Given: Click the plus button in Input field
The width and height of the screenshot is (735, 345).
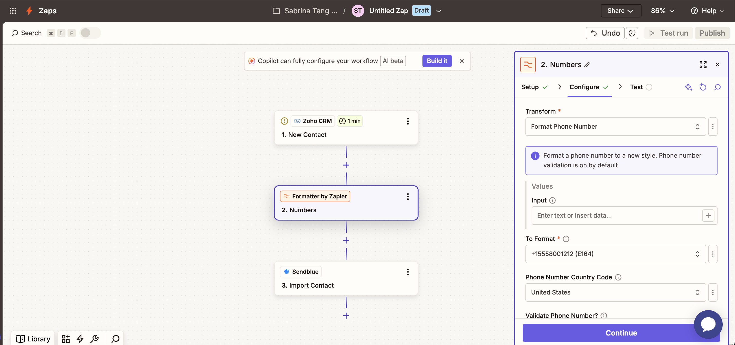Looking at the screenshot, I should click(x=708, y=215).
